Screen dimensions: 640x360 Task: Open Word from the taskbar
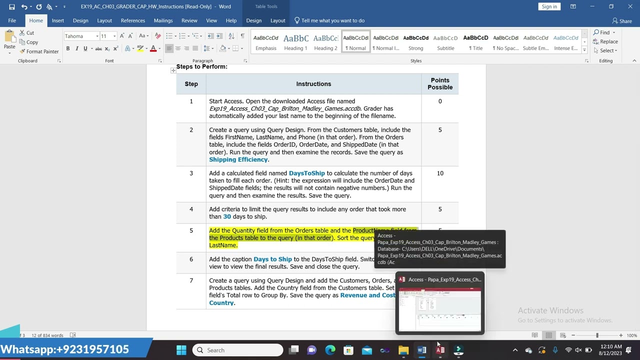tap(422, 350)
